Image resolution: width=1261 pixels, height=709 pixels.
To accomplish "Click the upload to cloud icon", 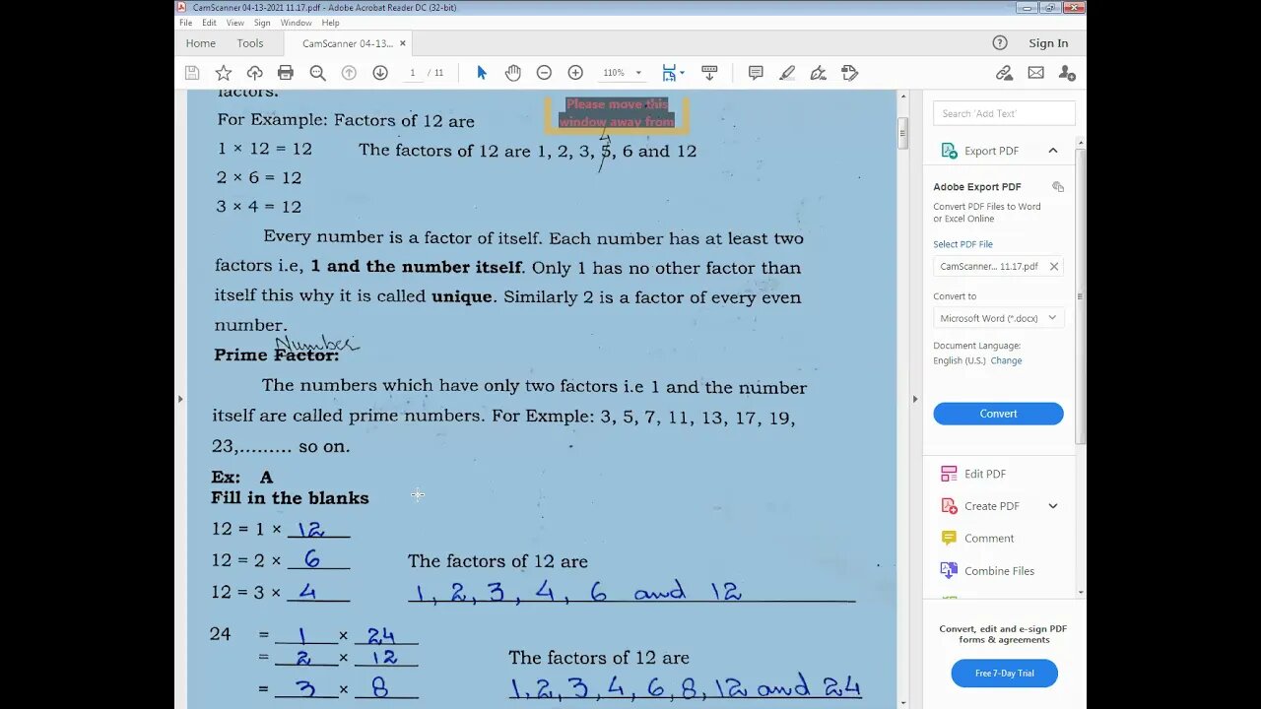I will (x=254, y=73).
